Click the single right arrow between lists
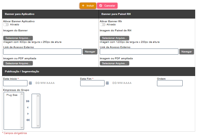The width and height of the screenshot is (197, 135). (28, 114)
